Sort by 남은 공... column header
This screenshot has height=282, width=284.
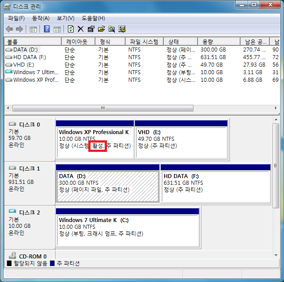pos(255,42)
